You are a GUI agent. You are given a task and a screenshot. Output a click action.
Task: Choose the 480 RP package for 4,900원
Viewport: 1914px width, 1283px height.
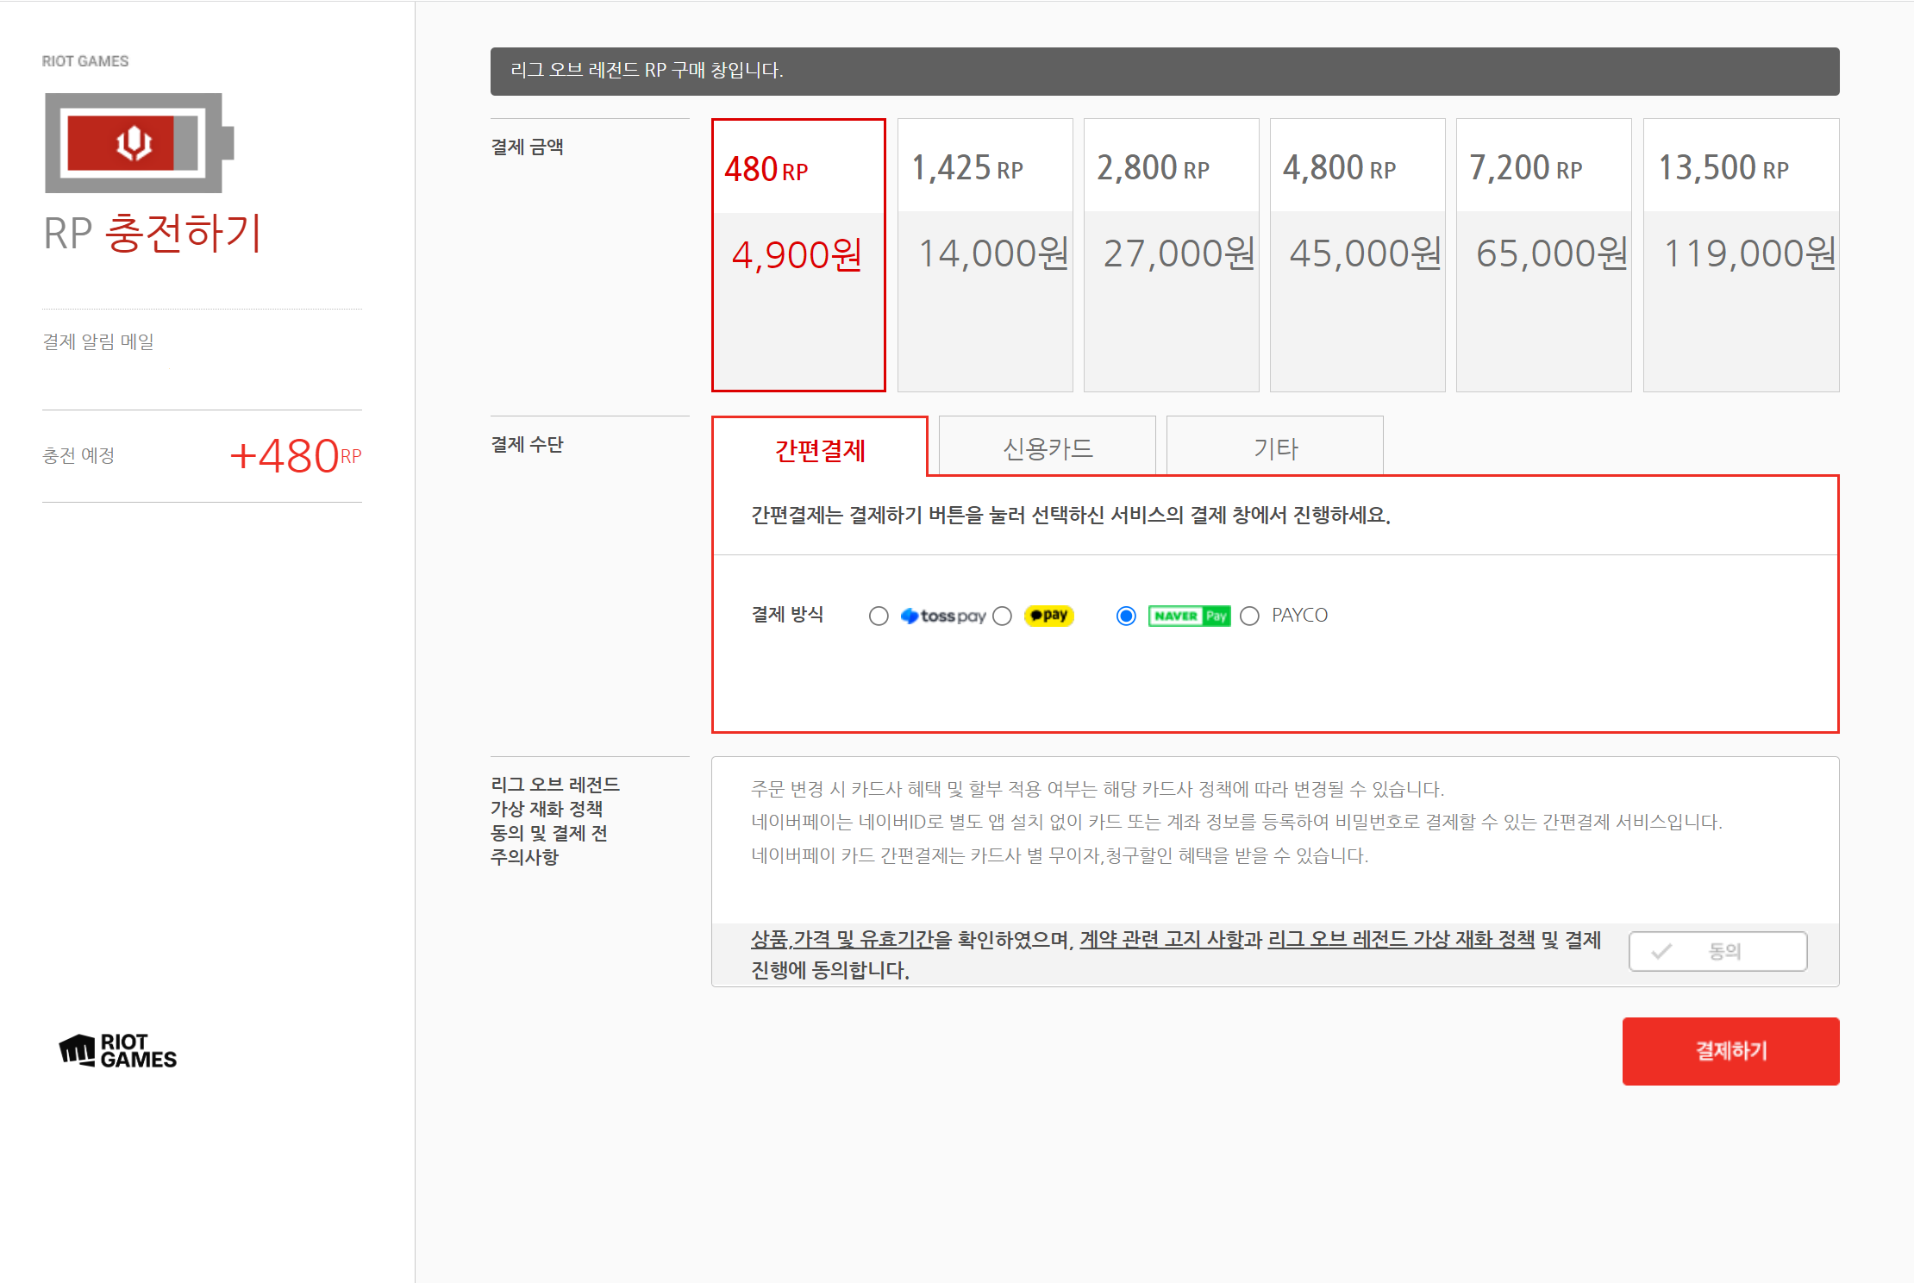pos(798,255)
